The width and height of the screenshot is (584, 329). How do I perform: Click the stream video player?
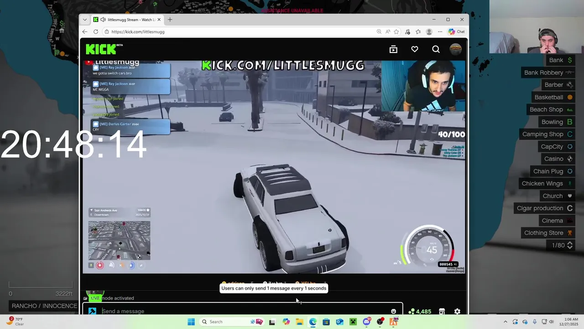click(x=274, y=167)
